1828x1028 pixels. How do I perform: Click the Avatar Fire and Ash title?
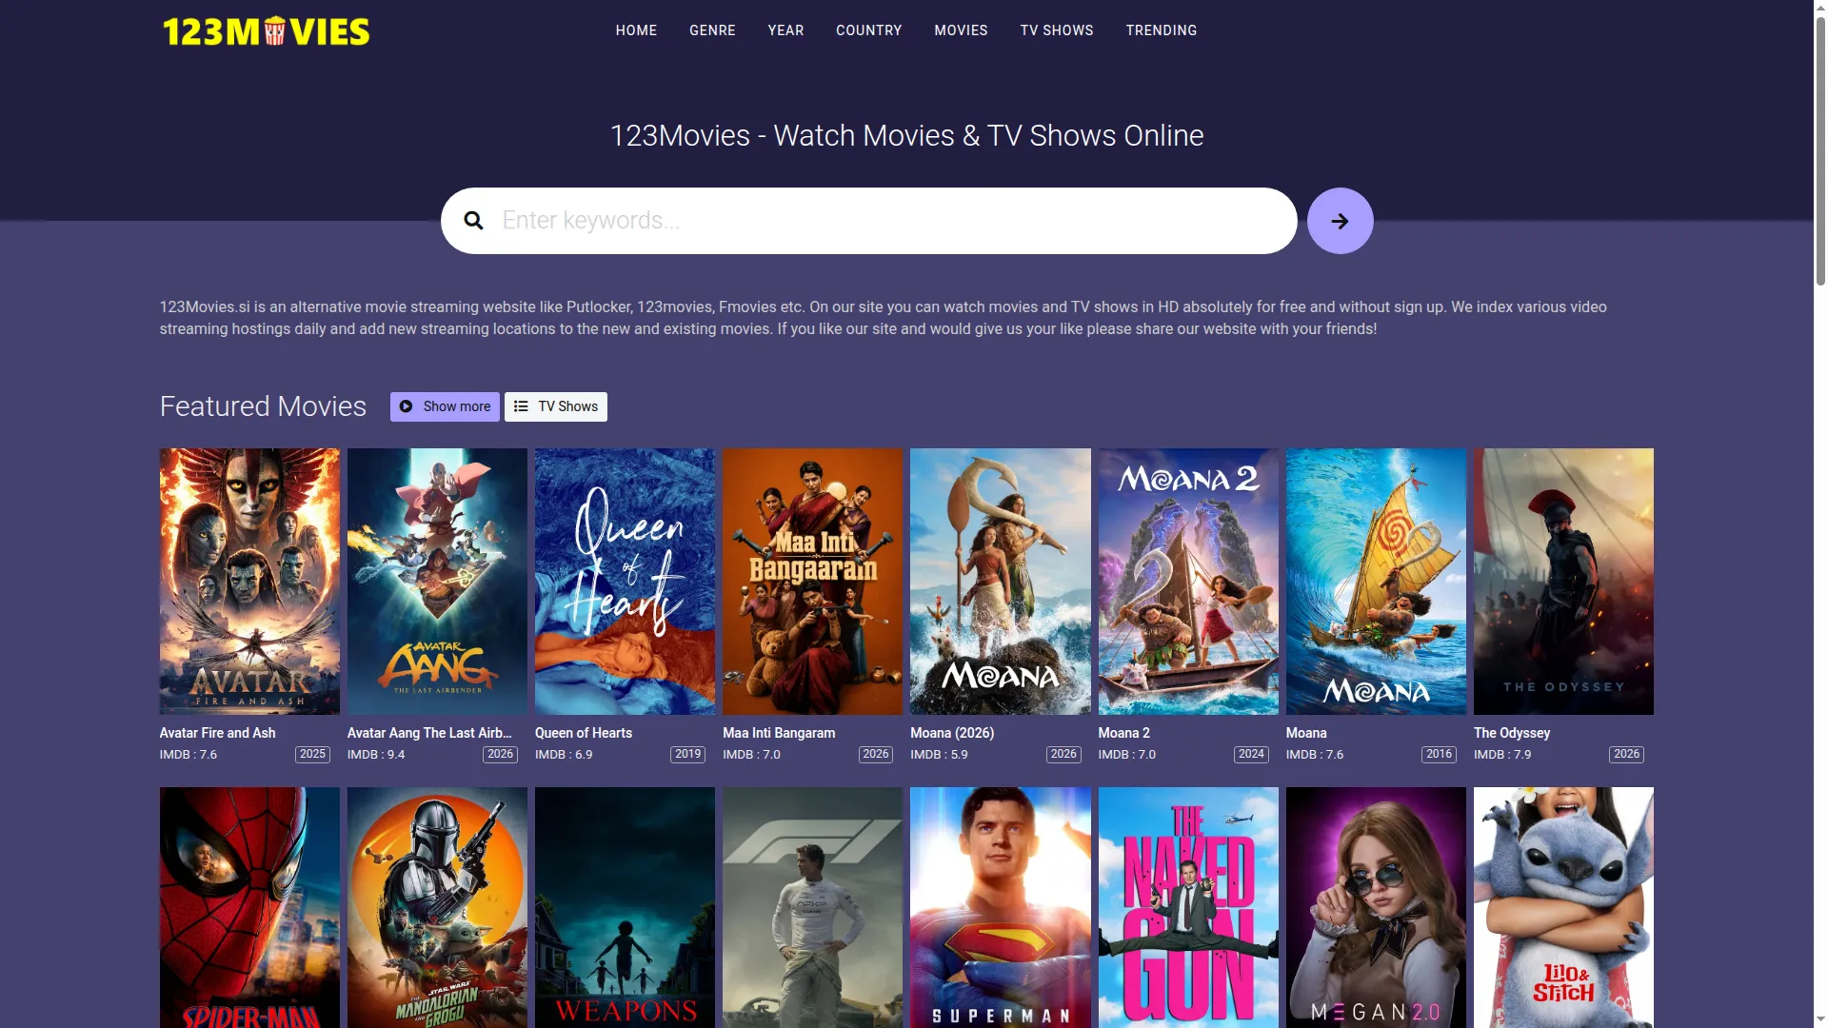click(x=217, y=733)
